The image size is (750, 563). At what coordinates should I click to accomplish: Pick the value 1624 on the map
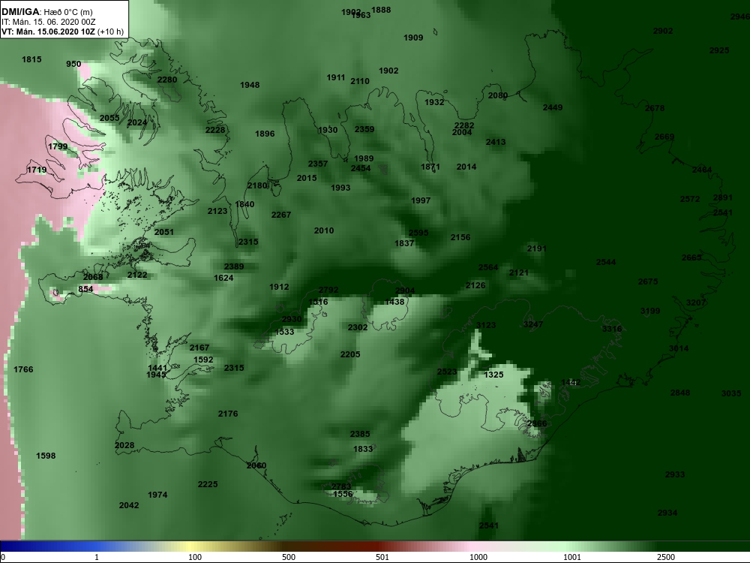223,278
